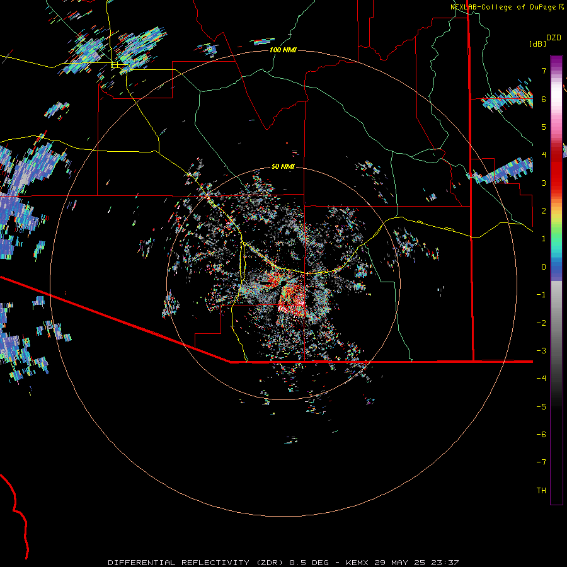Click the -5 value on color scale

[541, 406]
